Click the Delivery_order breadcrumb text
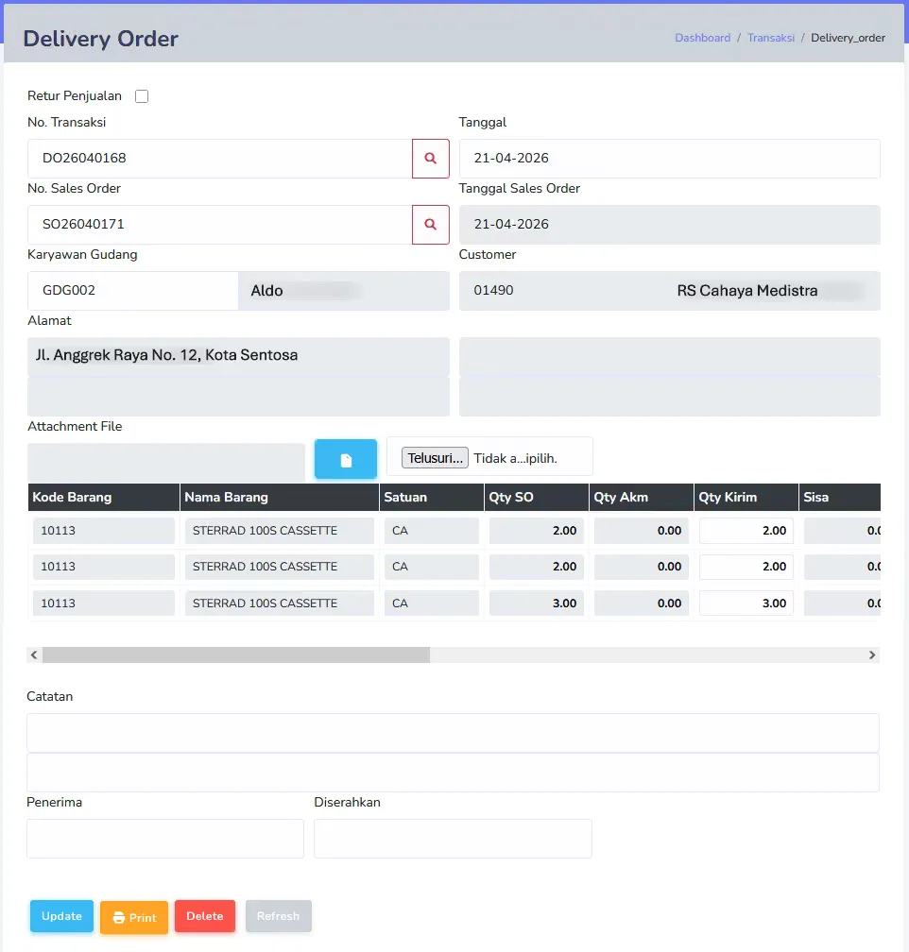909x952 pixels. point(848,38)
